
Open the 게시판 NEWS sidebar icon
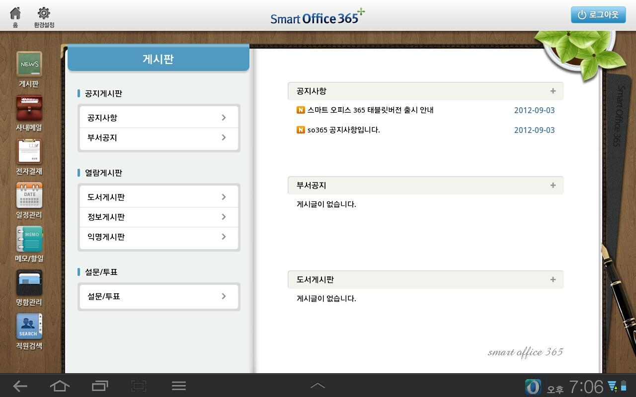29,65
